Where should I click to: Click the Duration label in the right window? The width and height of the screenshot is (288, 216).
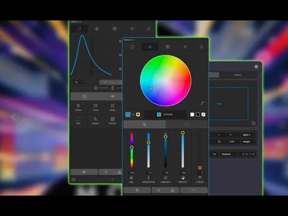(226, 154)
